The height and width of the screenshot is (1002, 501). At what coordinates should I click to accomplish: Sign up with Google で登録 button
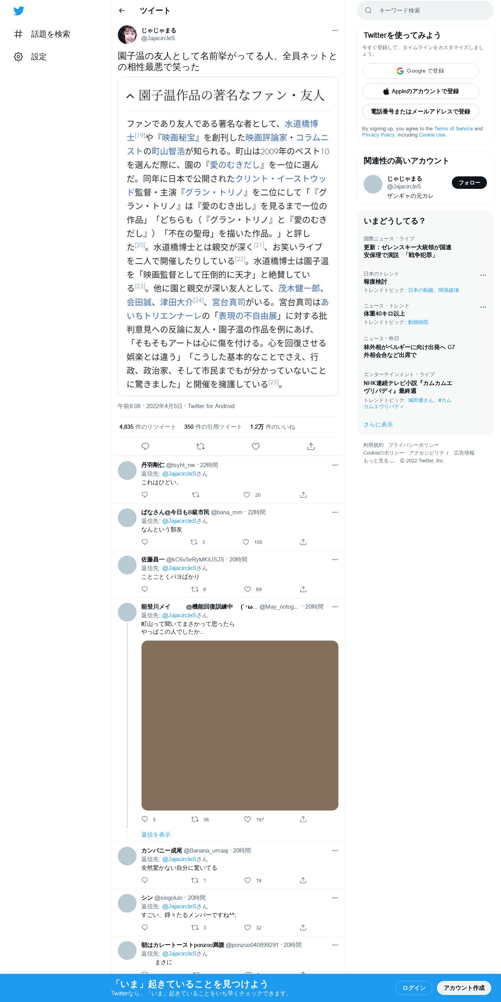(x=421, y=71)
